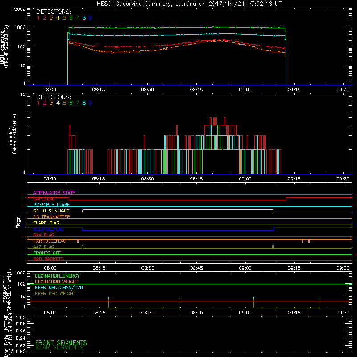Click the ECLIPSE_FLAG label

click(49, 229)
